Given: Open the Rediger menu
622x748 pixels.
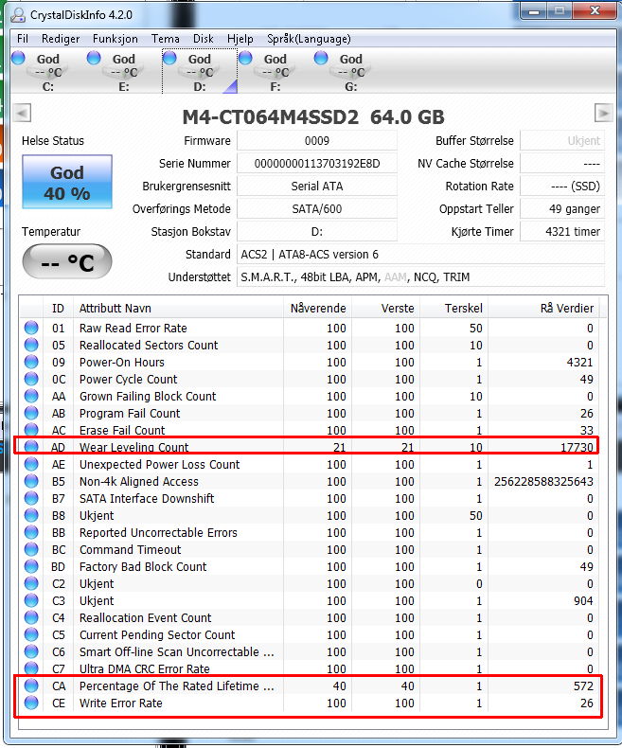Looking at the screenshot, I should pos(61,39).
